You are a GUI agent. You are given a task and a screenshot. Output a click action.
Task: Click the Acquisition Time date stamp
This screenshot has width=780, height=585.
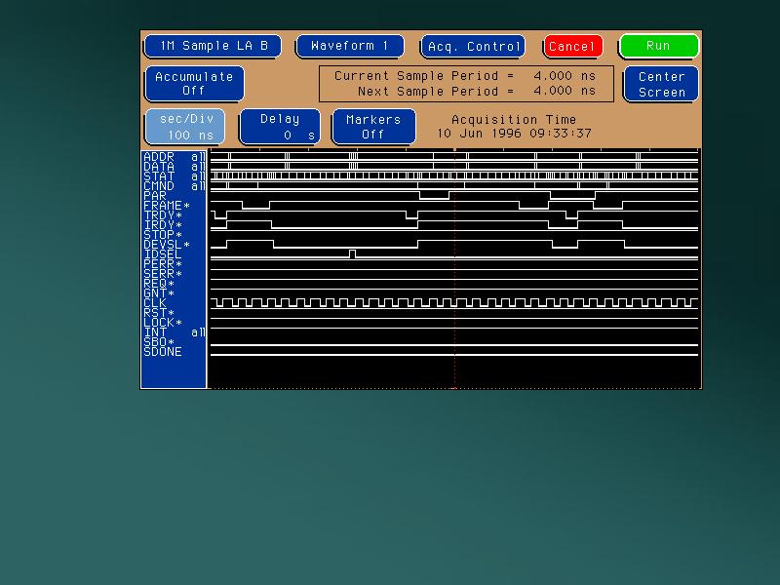[514, 134]
